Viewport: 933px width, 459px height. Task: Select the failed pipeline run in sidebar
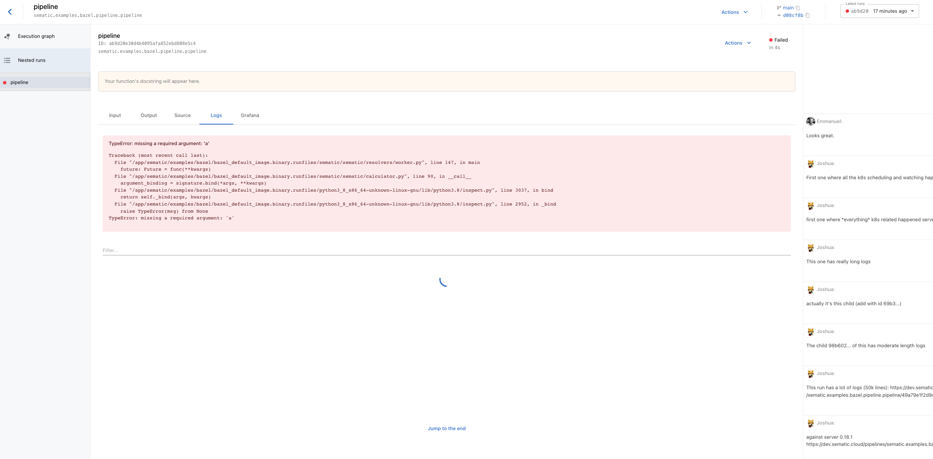coord(19,82)
